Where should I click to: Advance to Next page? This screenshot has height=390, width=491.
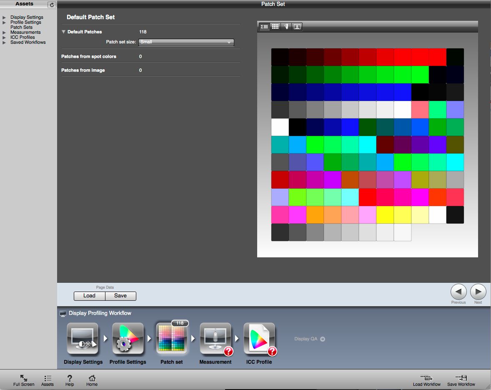point(478,292)
